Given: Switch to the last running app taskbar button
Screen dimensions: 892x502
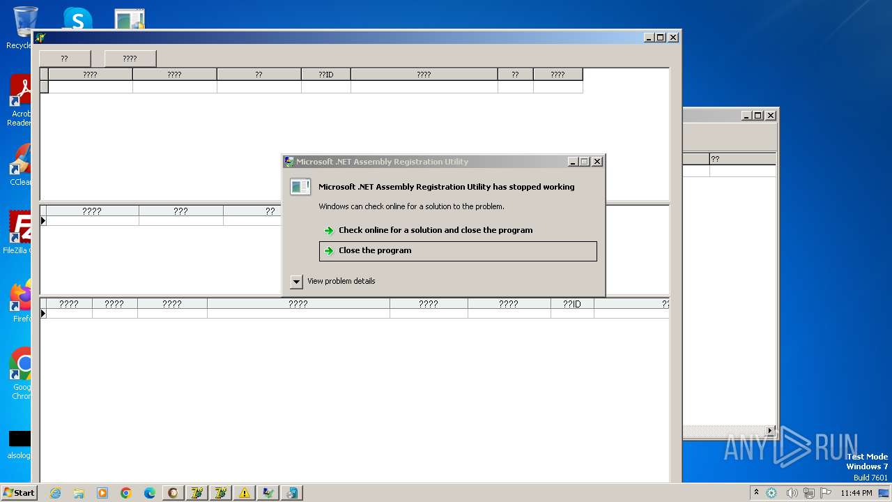Looking at the screenshot, I should click(291, 493).
